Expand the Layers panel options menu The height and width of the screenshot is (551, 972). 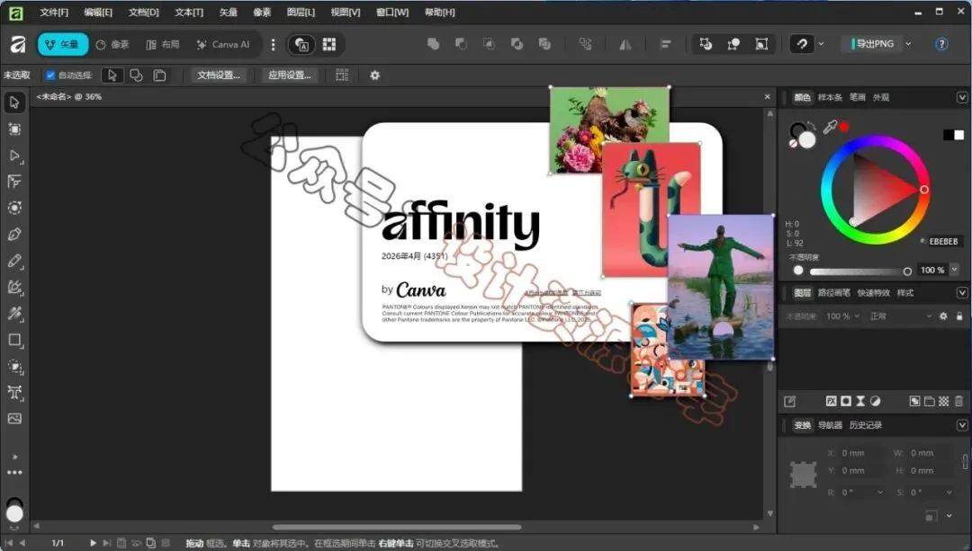point(962,292)
